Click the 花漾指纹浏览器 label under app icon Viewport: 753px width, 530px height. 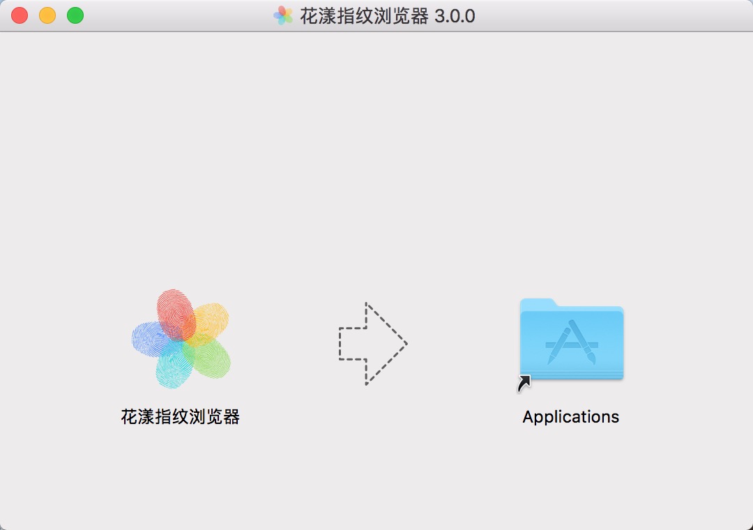pos(180,416)
